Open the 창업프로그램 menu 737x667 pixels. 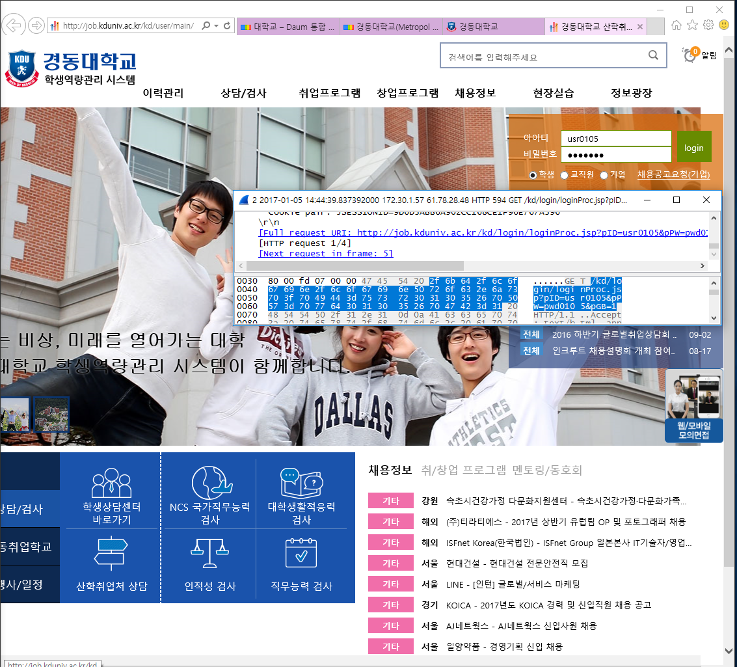407,93
